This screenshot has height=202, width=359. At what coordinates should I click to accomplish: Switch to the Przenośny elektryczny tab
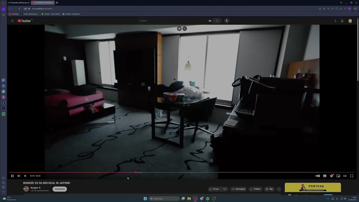point(19,3)
